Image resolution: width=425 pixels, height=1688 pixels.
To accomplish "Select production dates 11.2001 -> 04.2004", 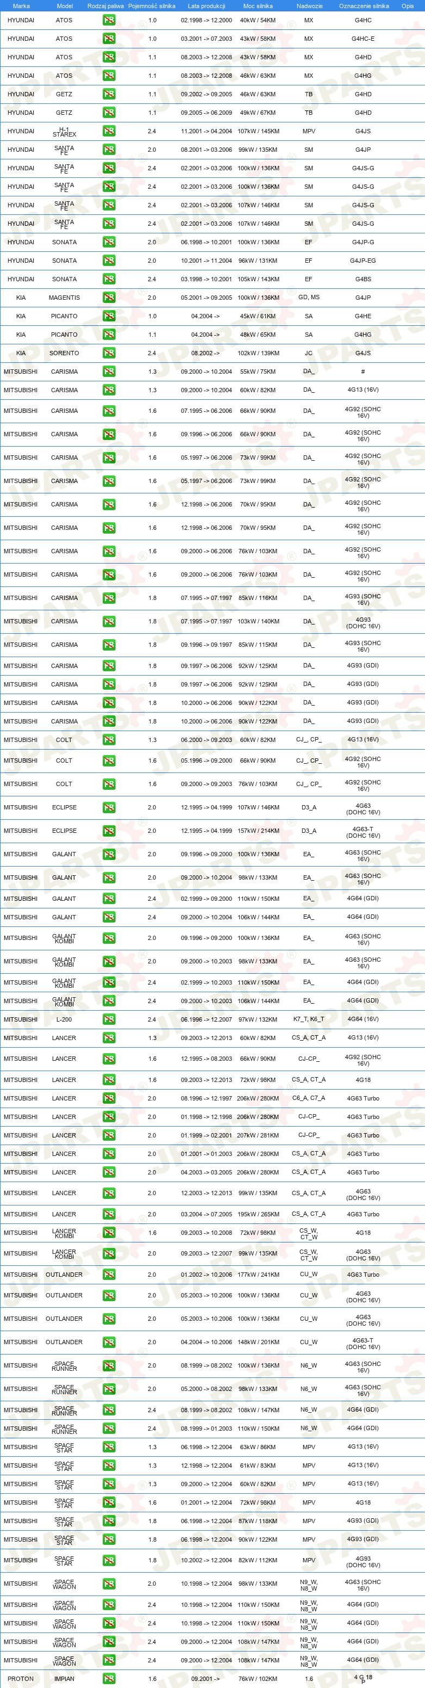I will (x=207, y=131).
